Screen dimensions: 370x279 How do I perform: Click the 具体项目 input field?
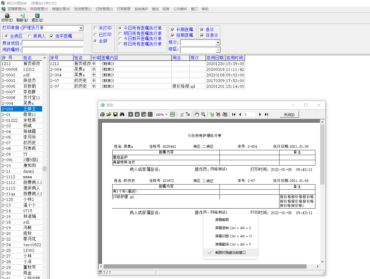[53, 43]
